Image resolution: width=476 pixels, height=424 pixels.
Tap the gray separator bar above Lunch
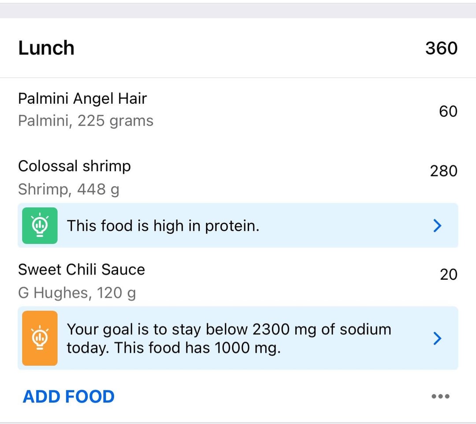(x=238, y=11)
